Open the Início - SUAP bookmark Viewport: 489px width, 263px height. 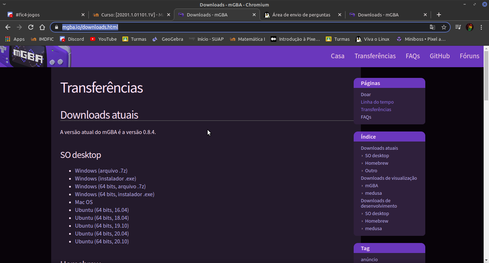[207, 39]
